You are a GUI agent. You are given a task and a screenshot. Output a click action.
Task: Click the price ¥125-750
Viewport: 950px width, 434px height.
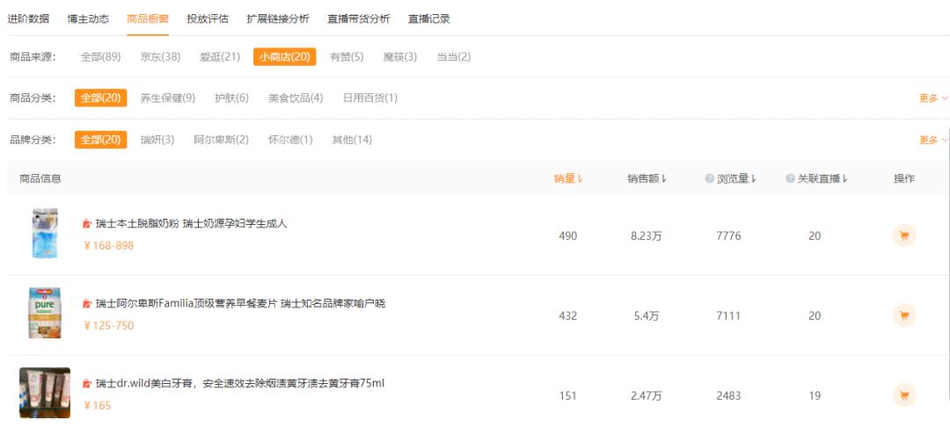pyautogui.click(x=108, y=326)
